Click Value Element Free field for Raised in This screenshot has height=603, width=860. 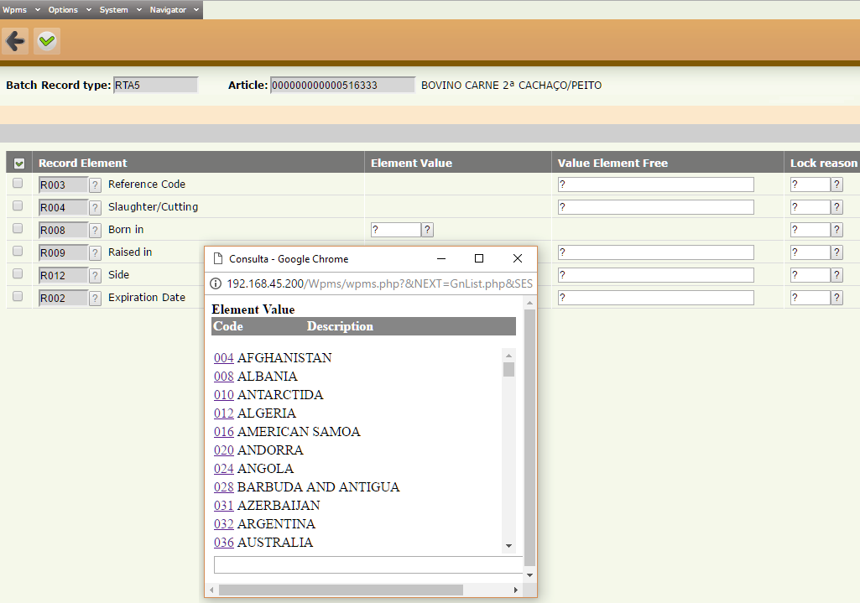coord(656,252)
